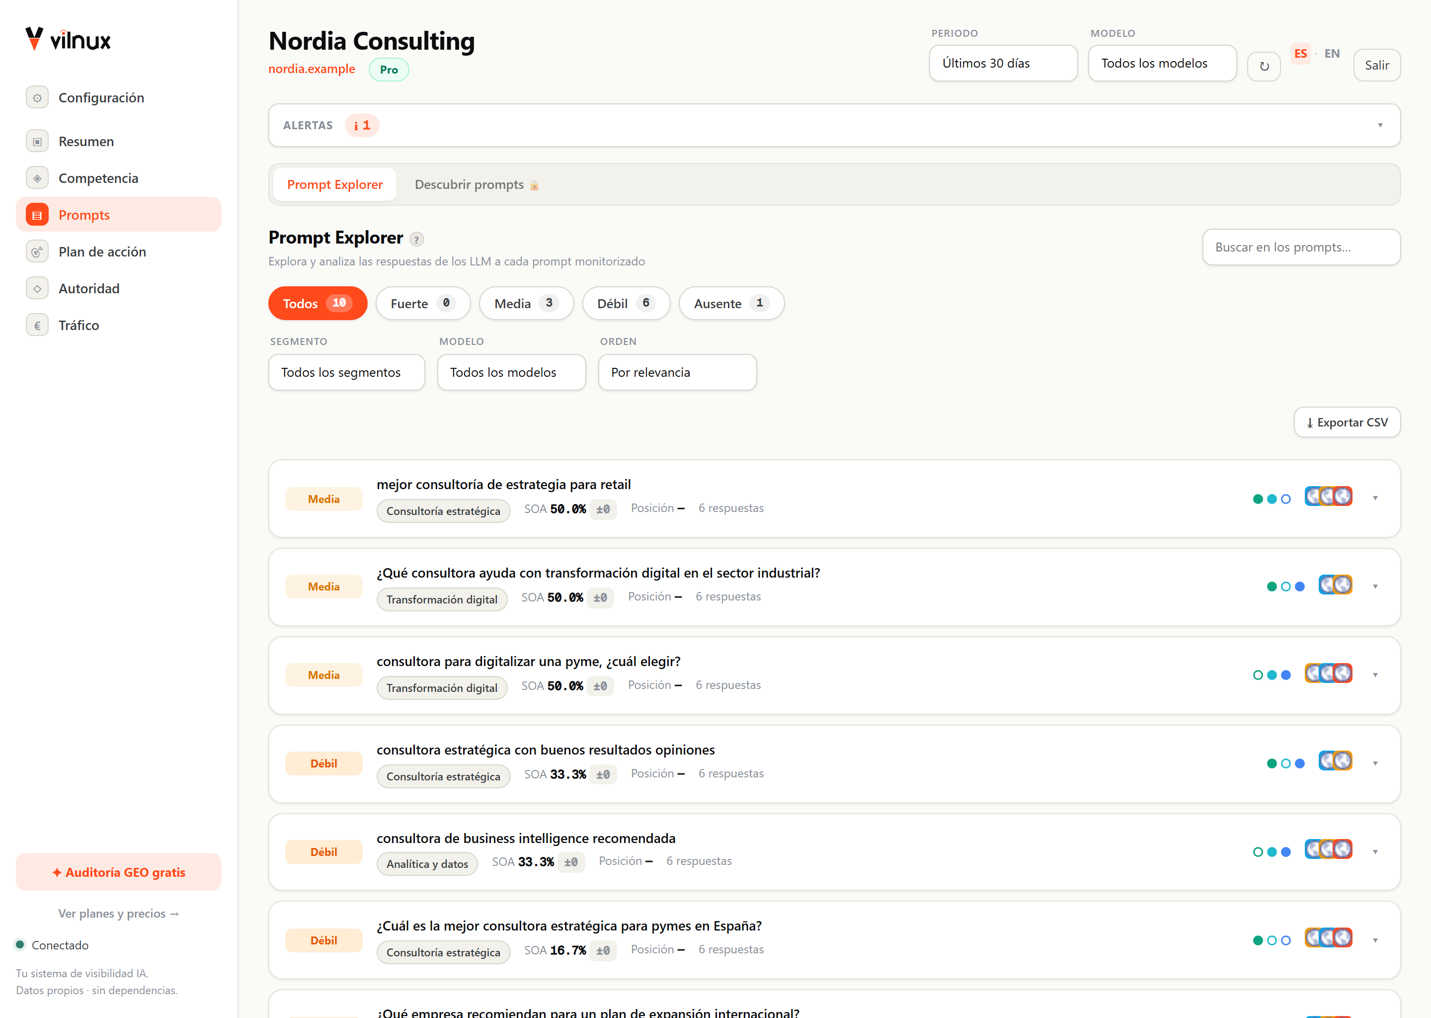Switch to Descubrir prompts tab
The image size is (1431, 1018).
point(476,184)
